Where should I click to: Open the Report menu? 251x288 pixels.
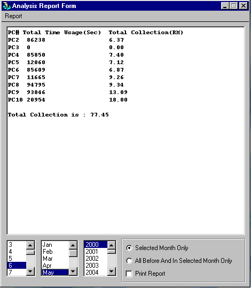click(13, 16)
